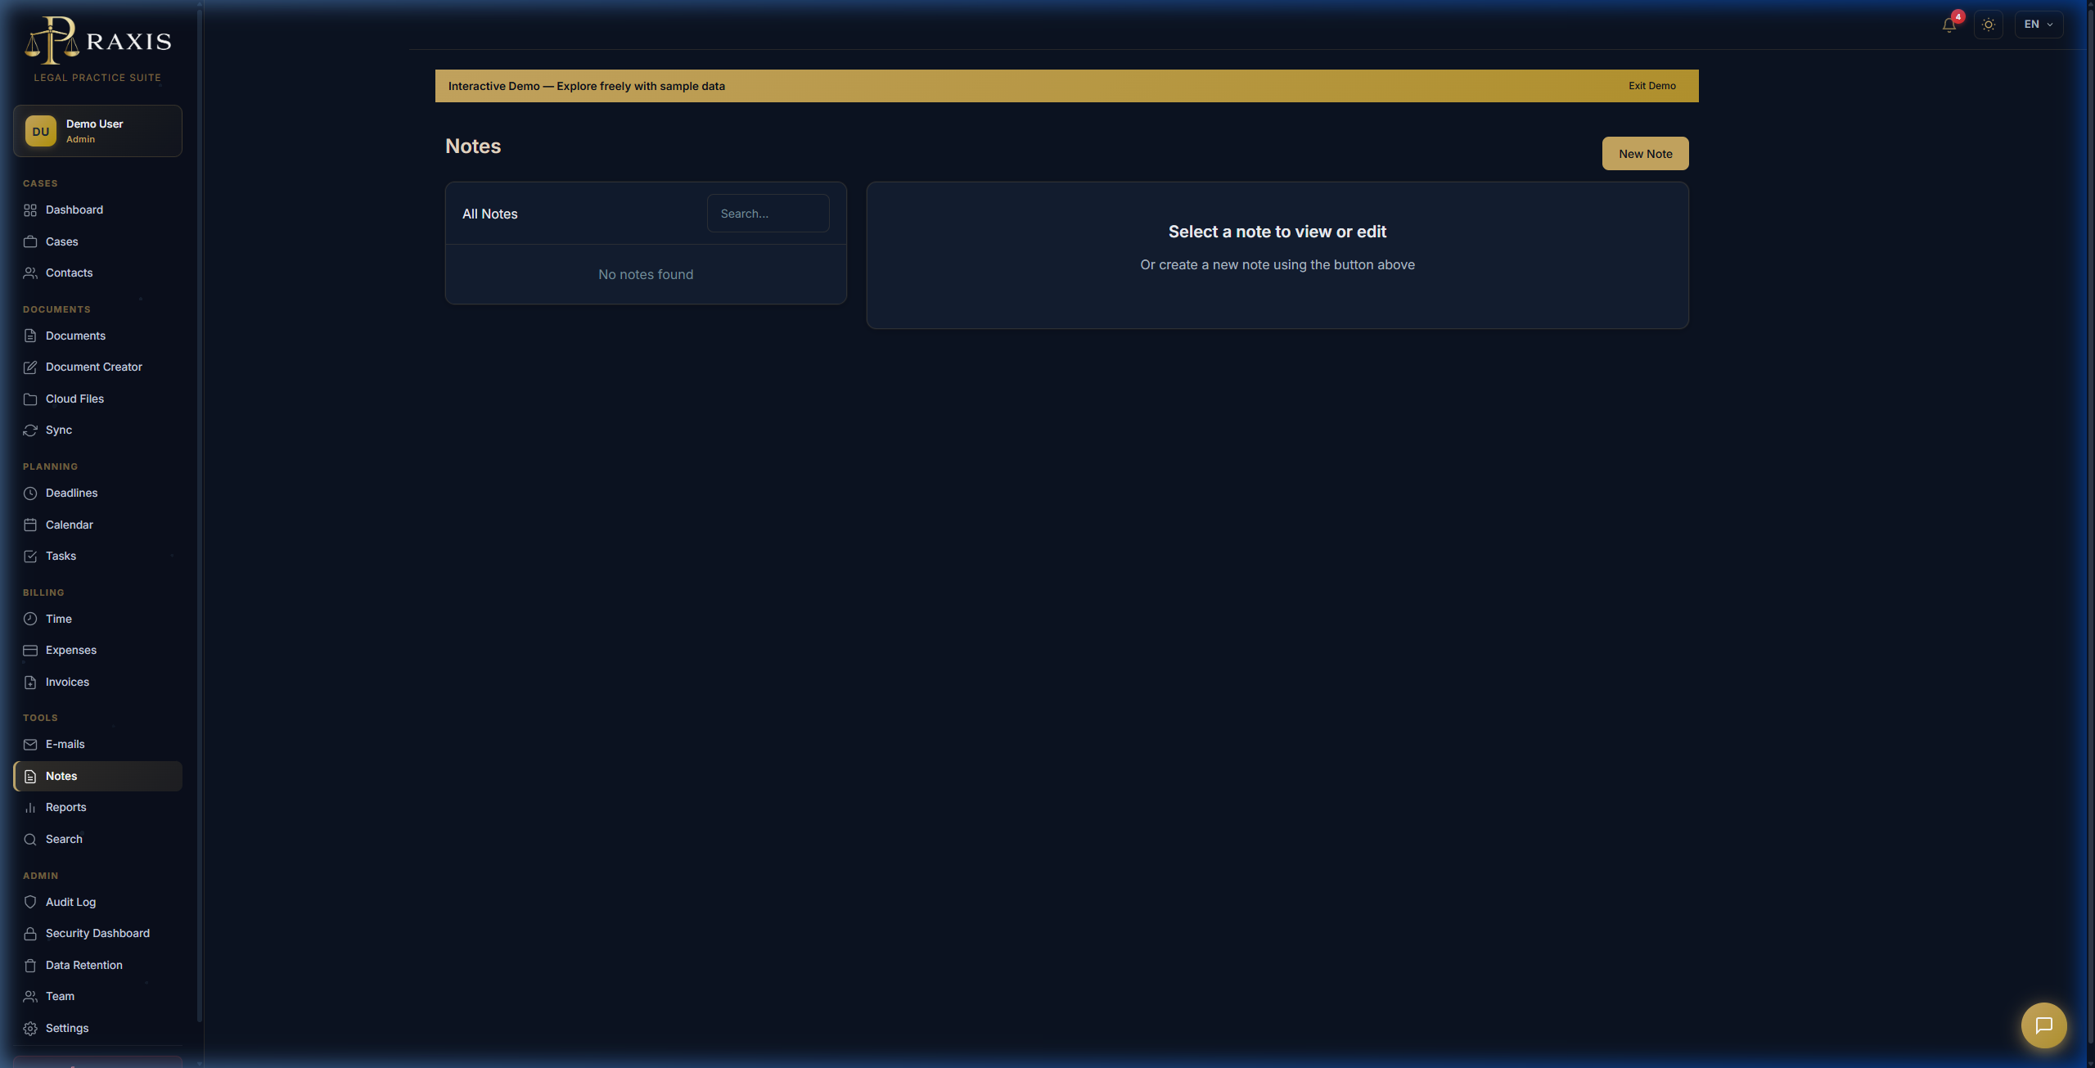Click the E-mails envelope icon
Screen dimensions: 2095x1068
click(x=30, y=745)
